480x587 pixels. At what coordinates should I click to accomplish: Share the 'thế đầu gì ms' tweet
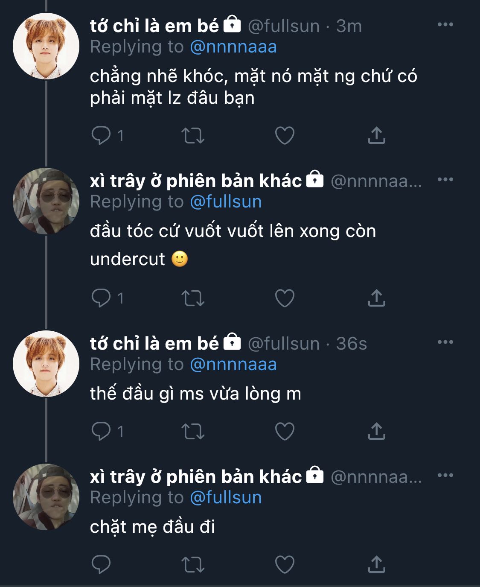point(376,431)
